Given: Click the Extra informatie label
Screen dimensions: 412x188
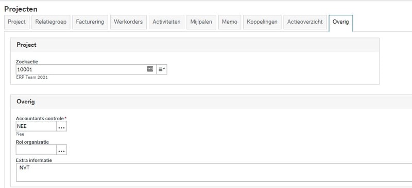Looking at the screenshot, I should [x=34, y=160].
